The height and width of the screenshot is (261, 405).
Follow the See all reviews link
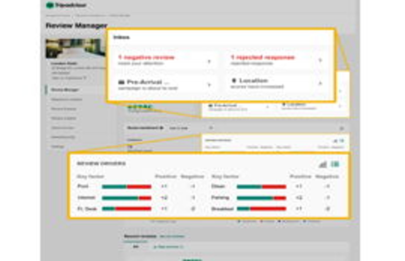[172, 236]
